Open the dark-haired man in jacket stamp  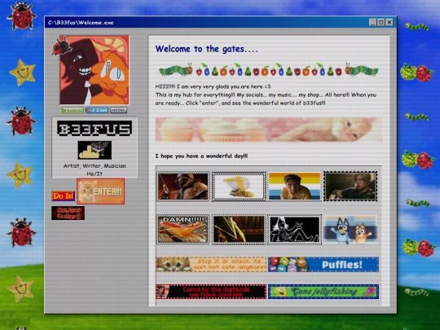coord(350,187)
